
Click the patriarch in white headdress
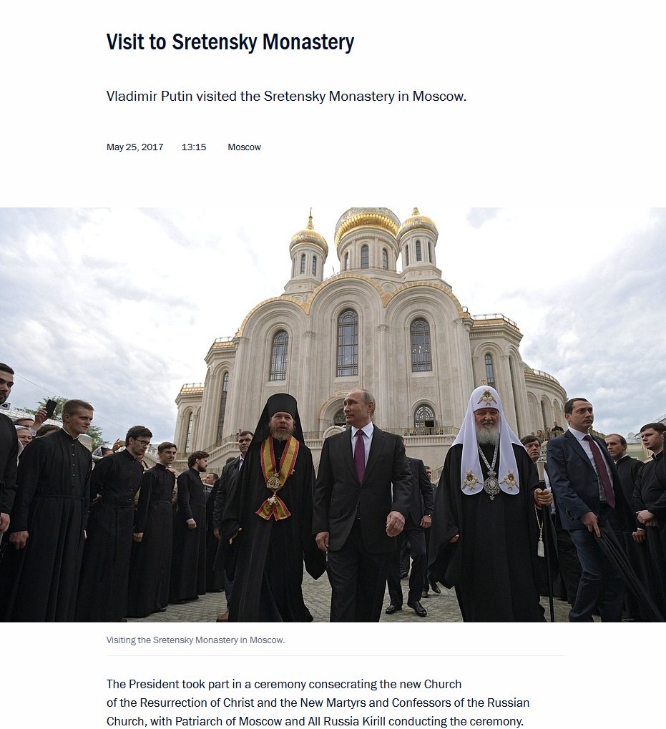point(490,504)
